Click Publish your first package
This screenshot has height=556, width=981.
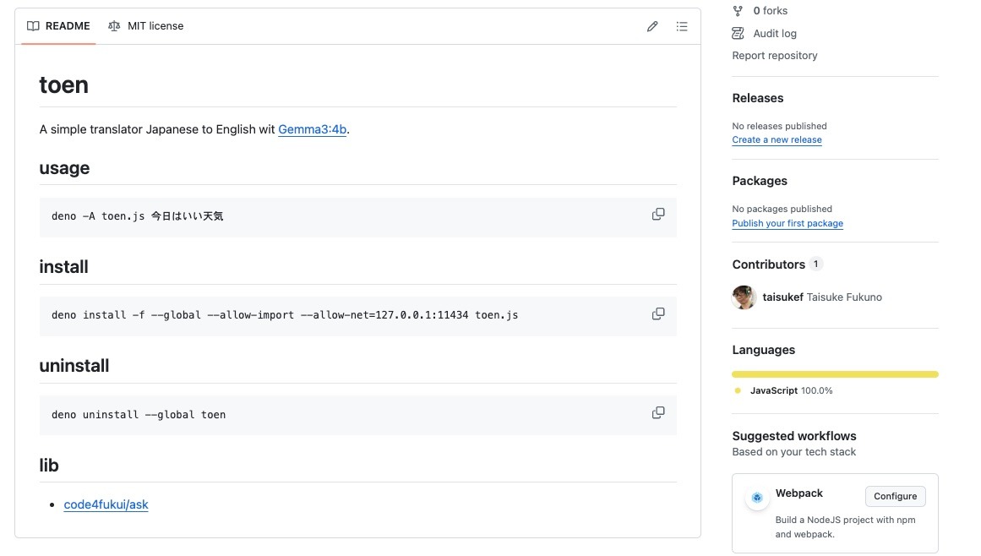point(787,223)
